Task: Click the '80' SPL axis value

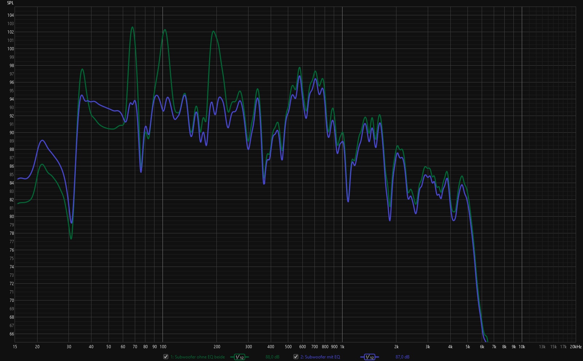Action: click(12, 217)
